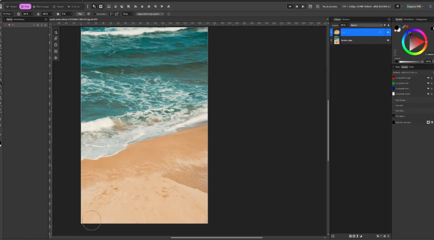This screenshot has height=240, width=434.
Task: Switch to the Pinceaux panel tab
Action: coord(346,19)
